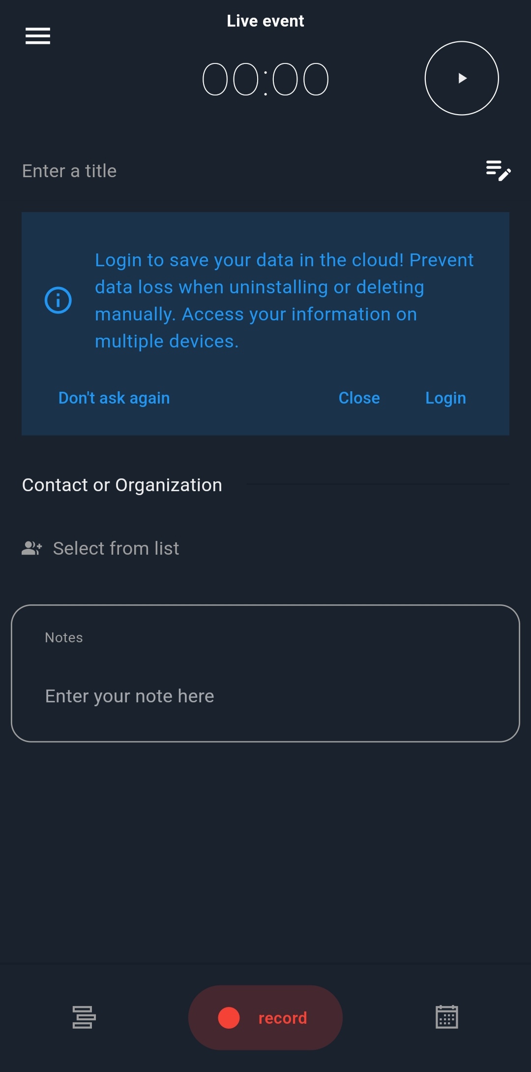Image resolution: width=531 pixels, height=1072 pixels.
Task: Focus the Enter a title field
Action: 246,171
